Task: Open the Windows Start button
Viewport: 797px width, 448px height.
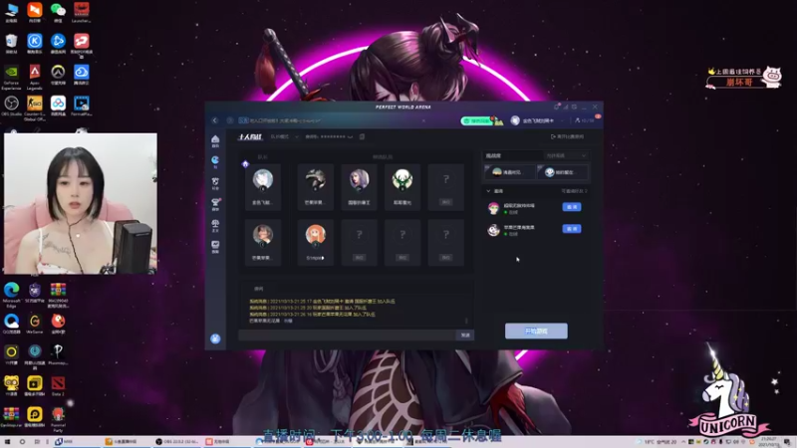Action: [x=8, y=442]
